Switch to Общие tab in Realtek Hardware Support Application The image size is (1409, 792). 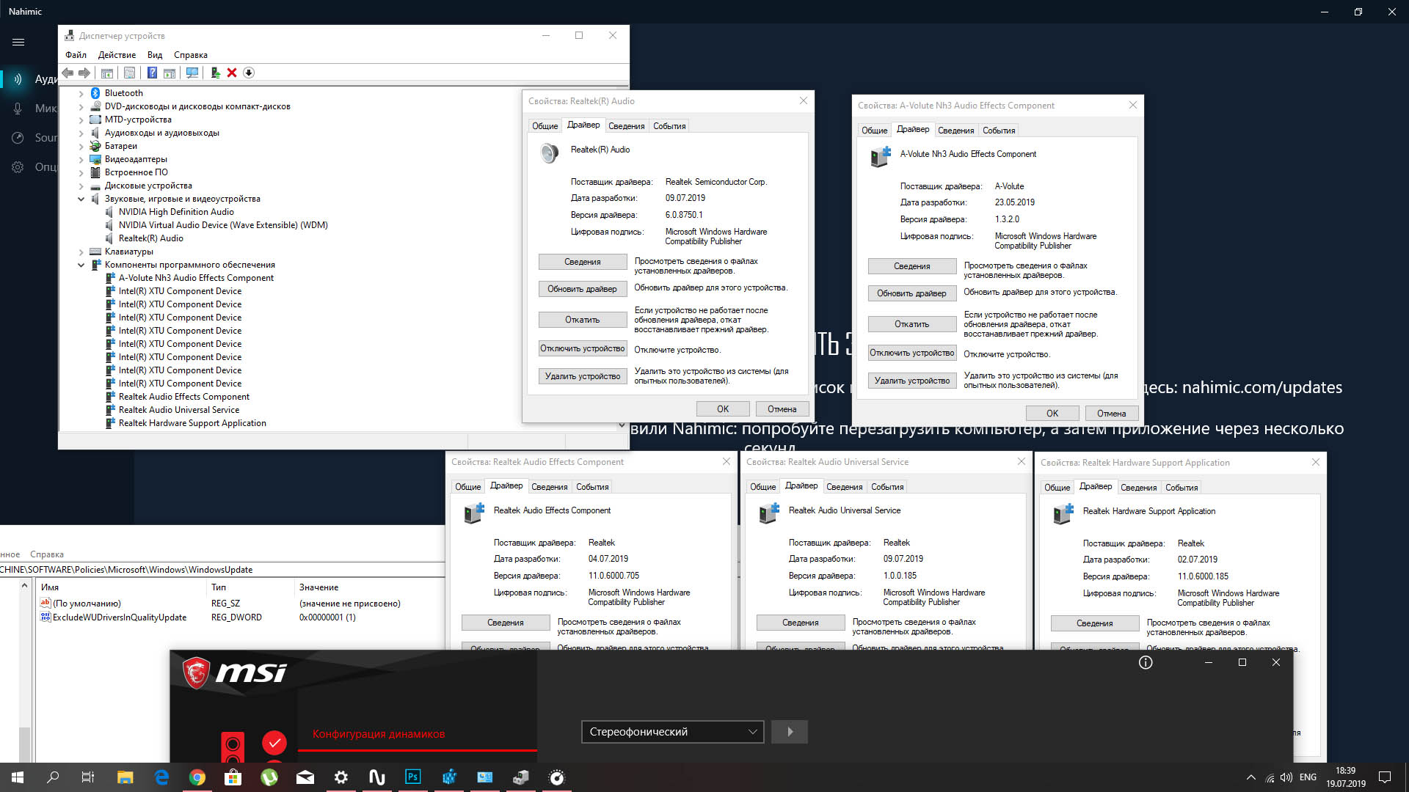coord(1057,488)
